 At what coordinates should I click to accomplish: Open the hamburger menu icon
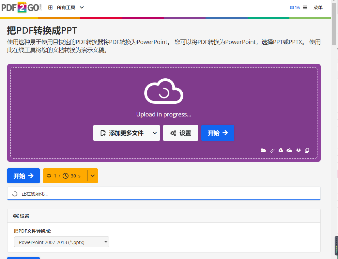pyautogui.click(x=305, y=8)
